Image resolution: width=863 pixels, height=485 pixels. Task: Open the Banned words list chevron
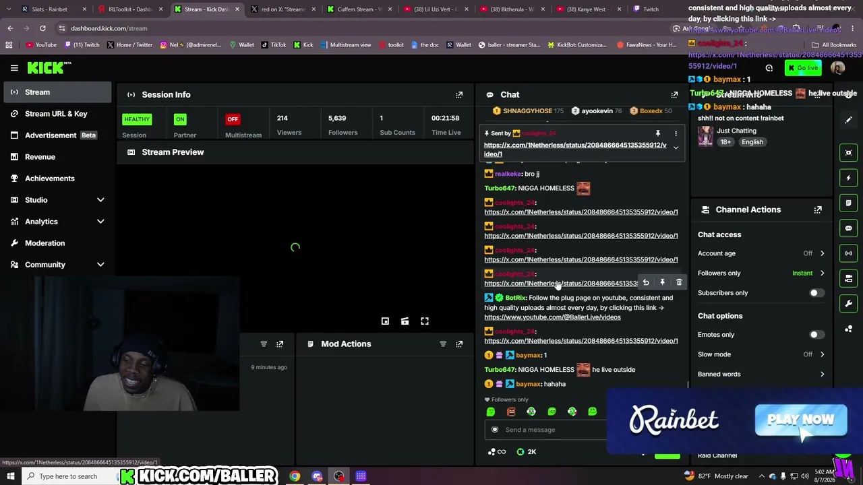822,375
